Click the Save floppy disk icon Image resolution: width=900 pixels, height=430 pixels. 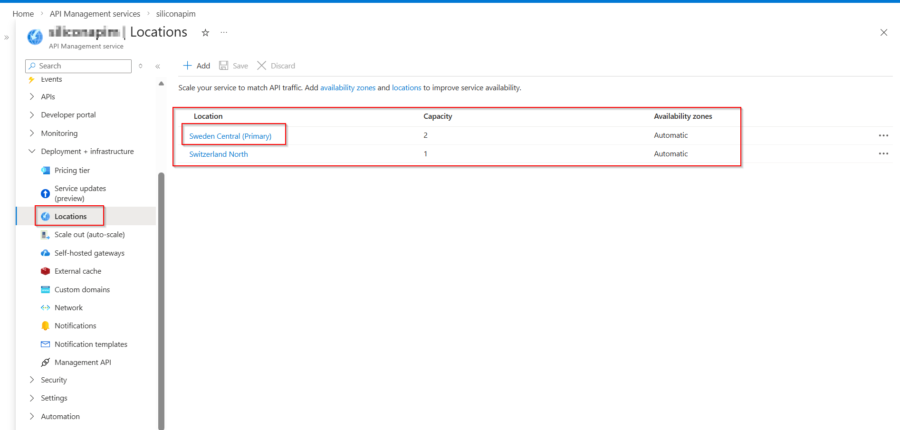pos(223,66)
